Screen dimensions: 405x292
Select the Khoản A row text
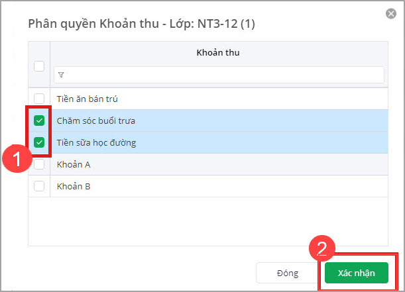point(74,164)
